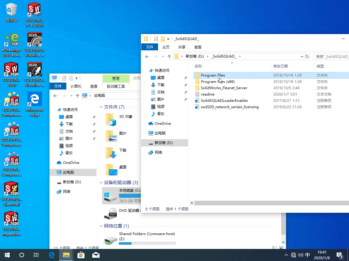
Task: Launch SOLIDWORKS PCB 2020 desktop shortcut
Action: [x=34, y=15]
